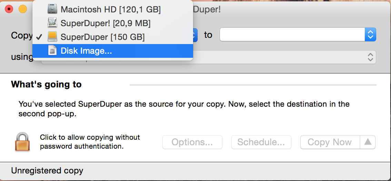Viewport: 391px width, 181px height.
Task: Click the triangle arrow next to Copy Now
Action: 368,142
